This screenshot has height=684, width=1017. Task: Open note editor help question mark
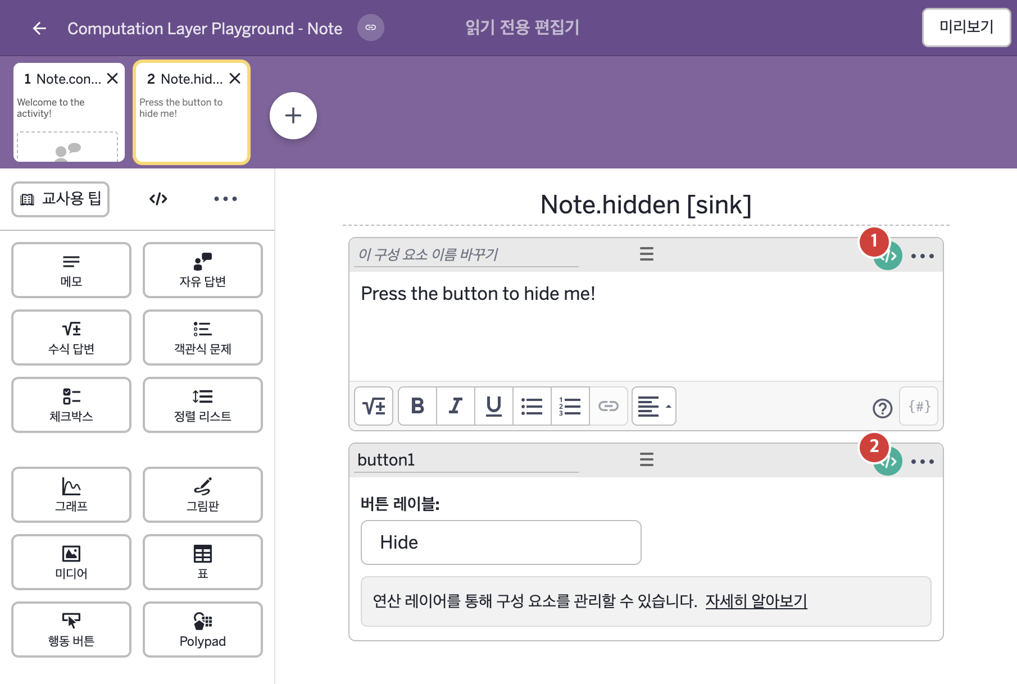(883, 408)
